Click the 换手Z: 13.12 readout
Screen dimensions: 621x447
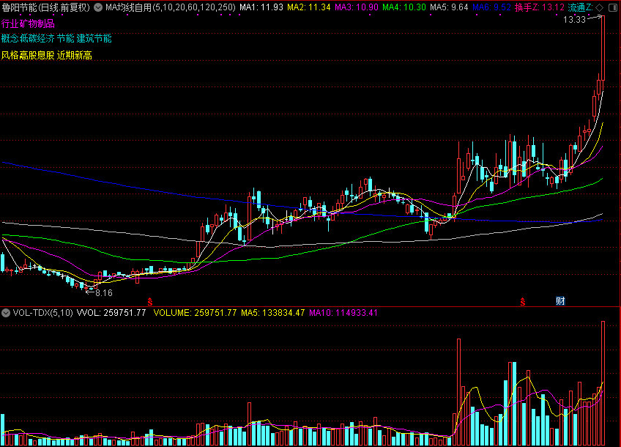coord(540,7)
